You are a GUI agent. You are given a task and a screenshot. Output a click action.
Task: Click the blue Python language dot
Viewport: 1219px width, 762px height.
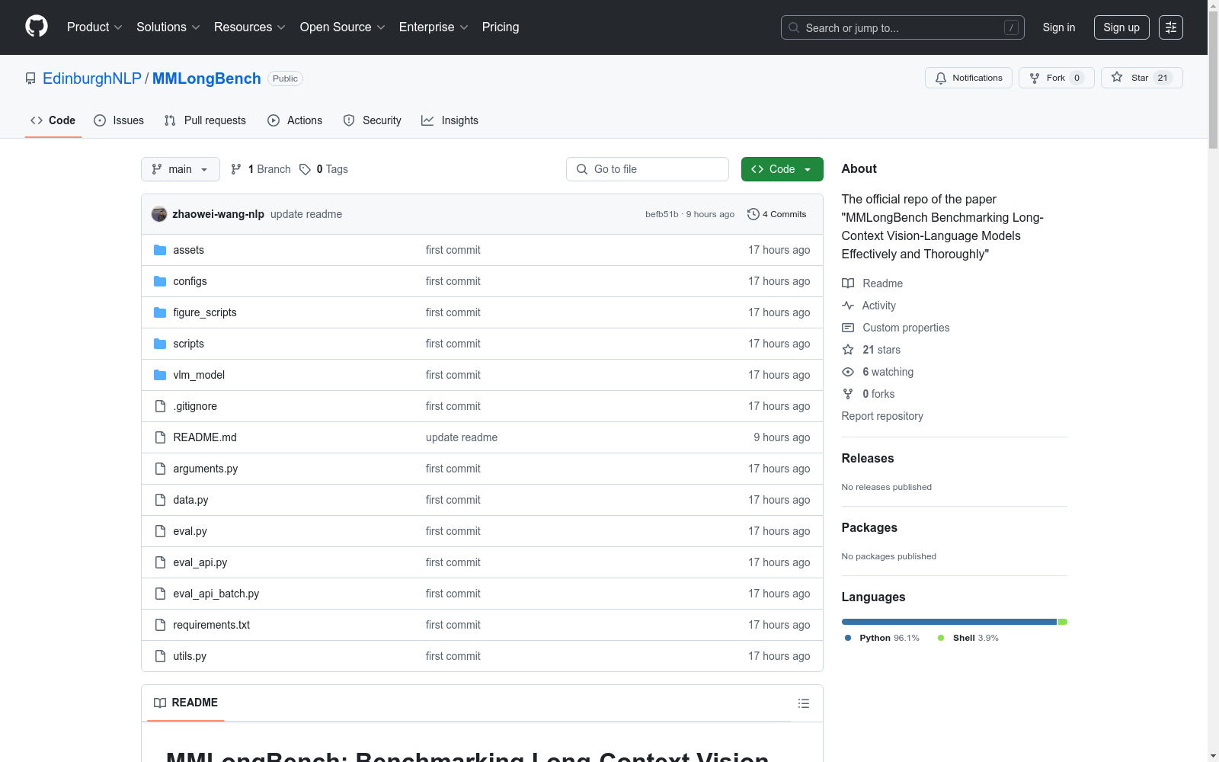pos(848,638)
